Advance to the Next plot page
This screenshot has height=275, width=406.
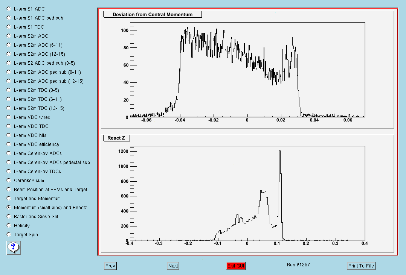coord(173,266)
